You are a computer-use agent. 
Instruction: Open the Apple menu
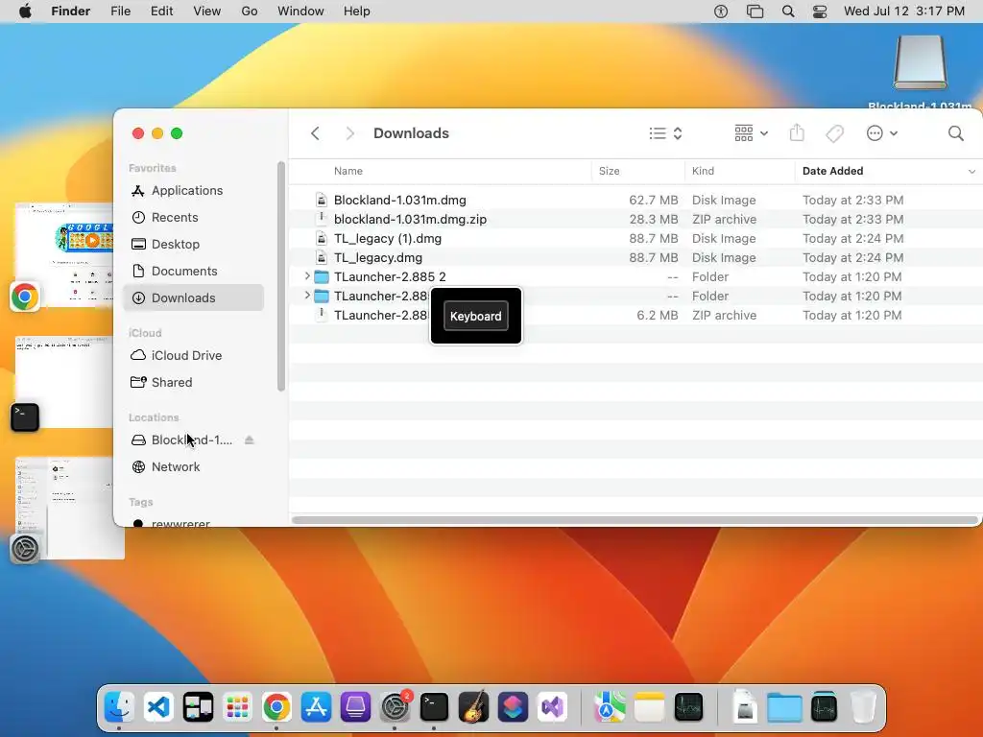click(x=25, y=12)
